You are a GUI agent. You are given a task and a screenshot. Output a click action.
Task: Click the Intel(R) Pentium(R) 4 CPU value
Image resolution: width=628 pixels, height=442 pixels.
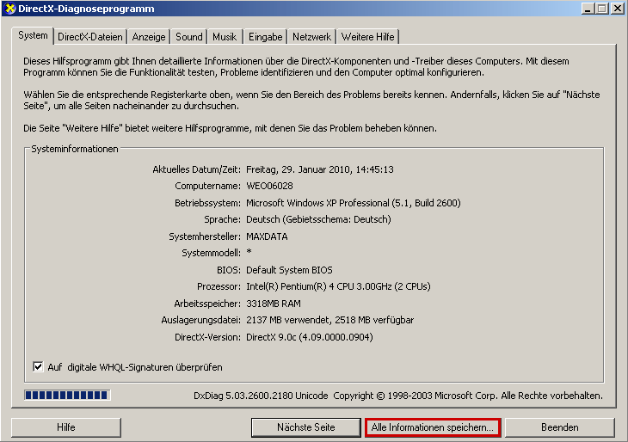coord(338,286)
